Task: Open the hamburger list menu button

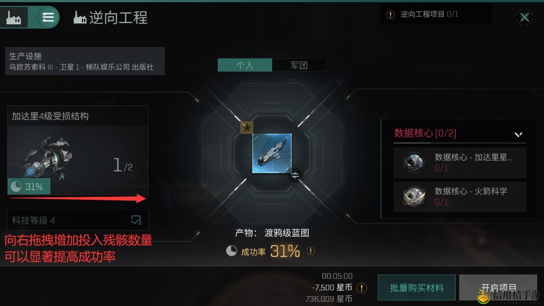Action: [48, 17]
